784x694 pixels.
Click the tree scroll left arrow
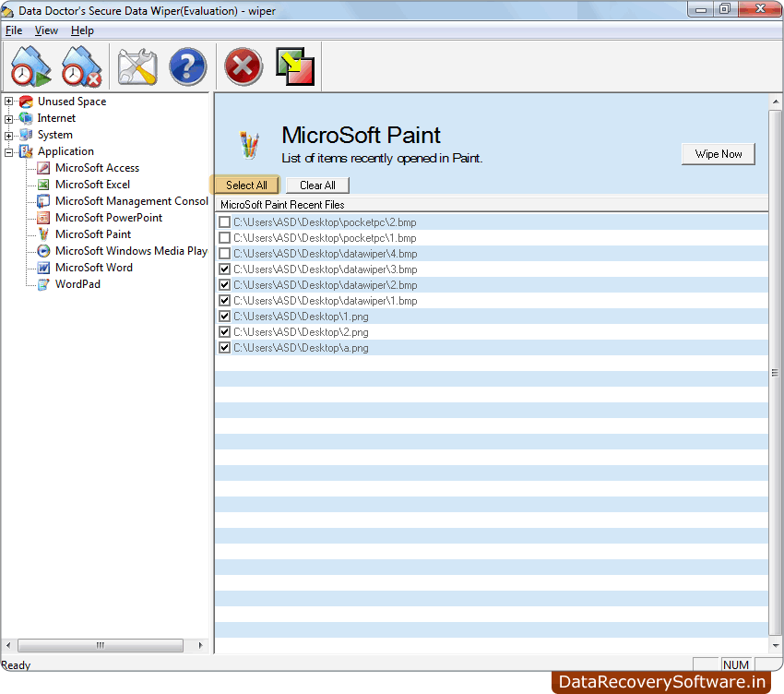pos(8,645)
